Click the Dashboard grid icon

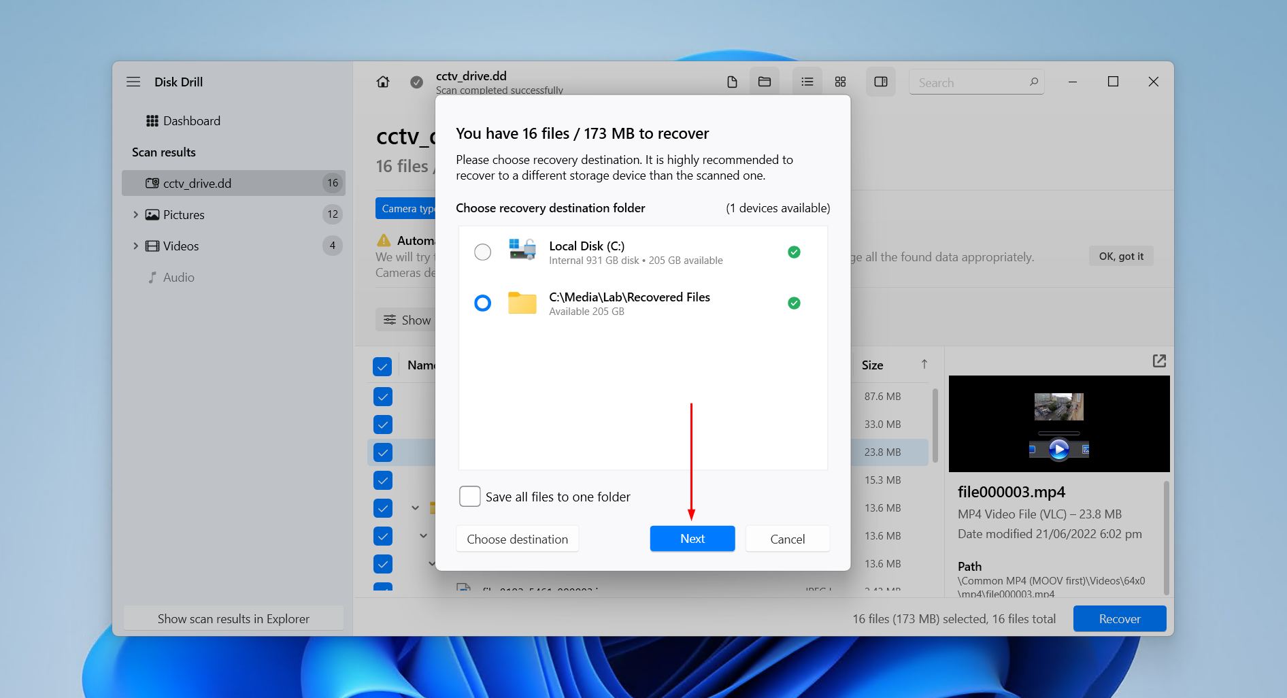(x=152, y=120)
